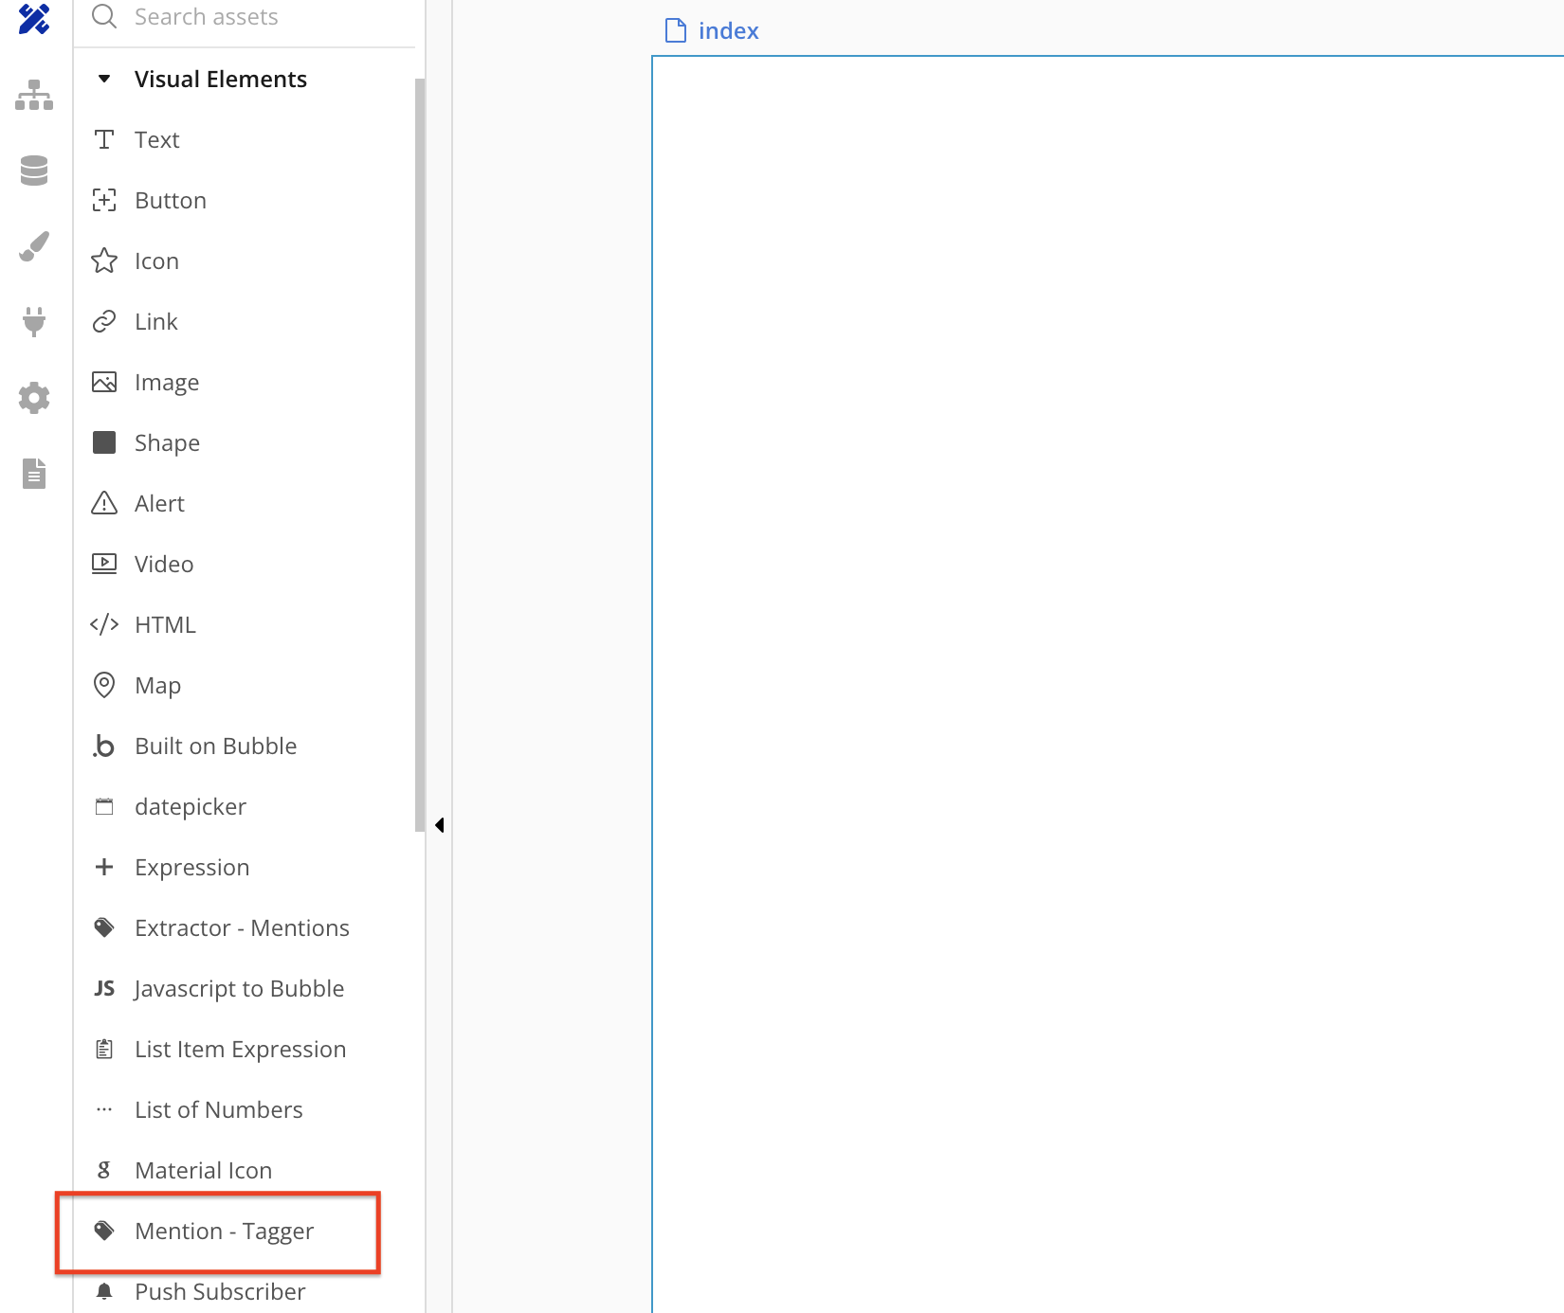Select the Built on Bubble icon
The width and height of the screenshot is (1564, 1313).
click(x=104, y=746)
